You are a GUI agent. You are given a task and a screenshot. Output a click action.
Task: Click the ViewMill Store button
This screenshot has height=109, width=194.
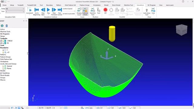click(x=129, y=9)
